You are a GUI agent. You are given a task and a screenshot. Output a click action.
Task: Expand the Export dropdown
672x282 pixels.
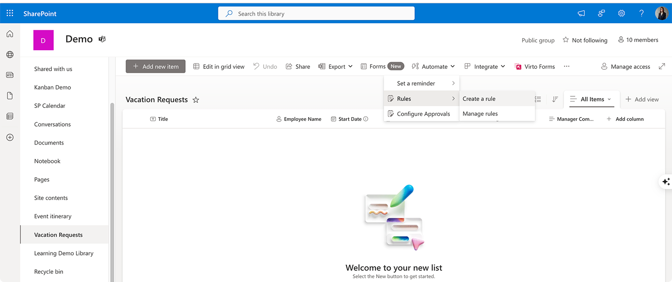coord(335,66)
